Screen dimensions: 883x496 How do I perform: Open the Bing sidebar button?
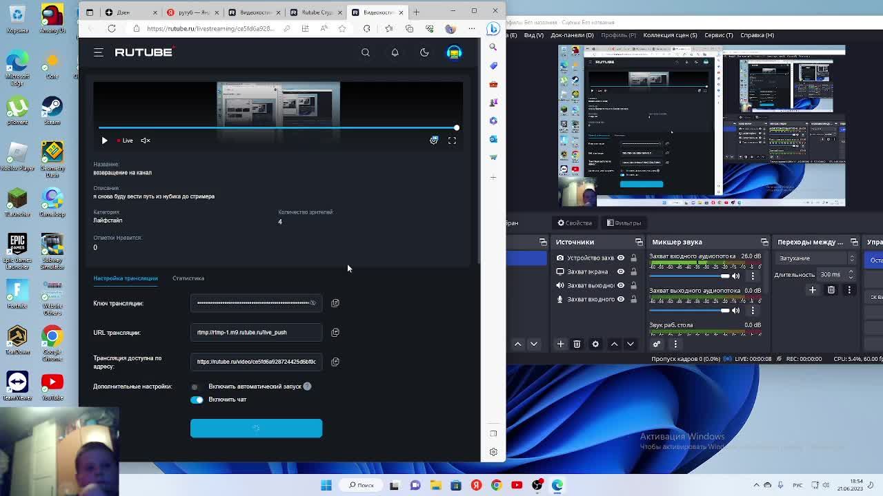tap(493, 28)
